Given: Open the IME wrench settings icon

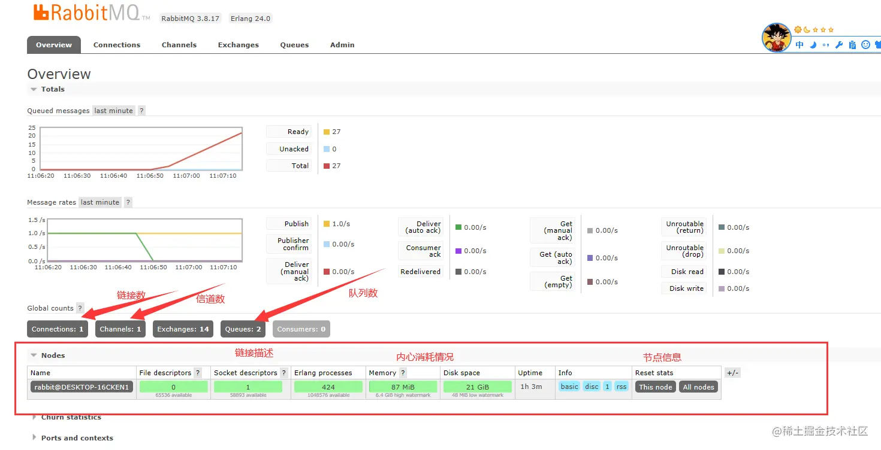Looking at the screenshot, I should [839, 45].
